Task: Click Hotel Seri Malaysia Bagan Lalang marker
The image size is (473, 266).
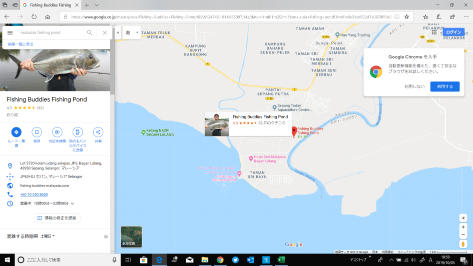Action: pyautogui.click(x=251, y=158)
